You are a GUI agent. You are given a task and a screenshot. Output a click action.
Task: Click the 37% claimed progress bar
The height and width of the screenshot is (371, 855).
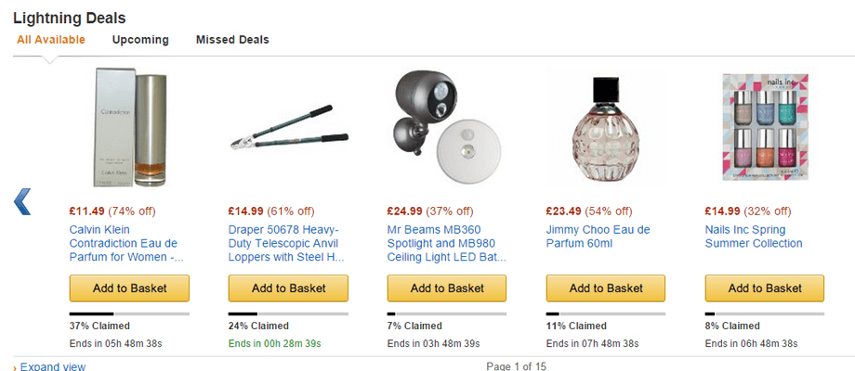click(x=129, y=313)
